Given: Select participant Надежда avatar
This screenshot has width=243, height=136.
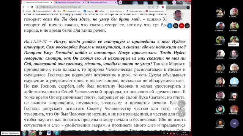Looking at the screenshot, I should (x=234, y=109).
